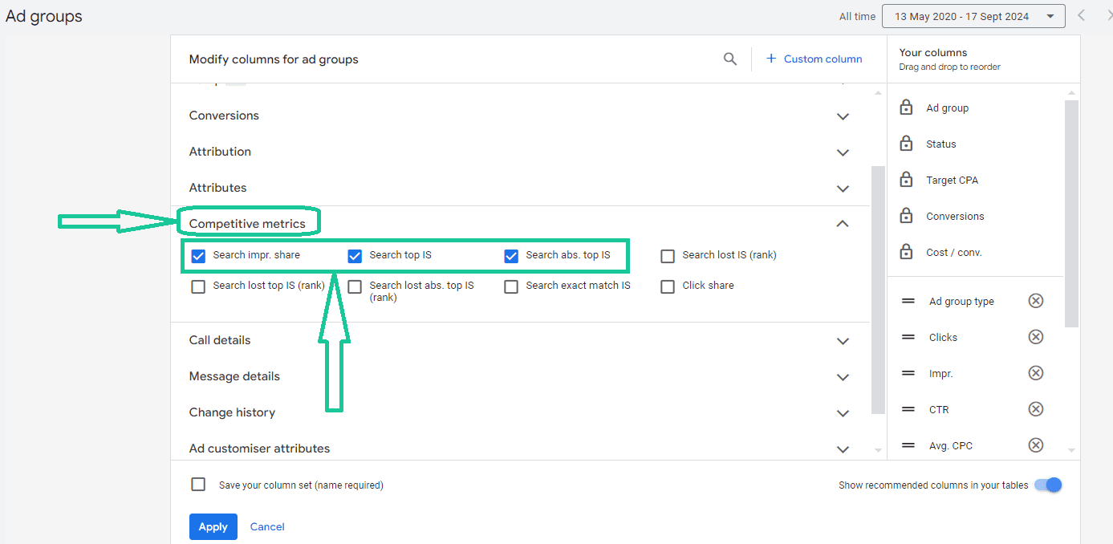Remove Ad group type column
Screen dimensions: 1113x544
coord(1036,301)
